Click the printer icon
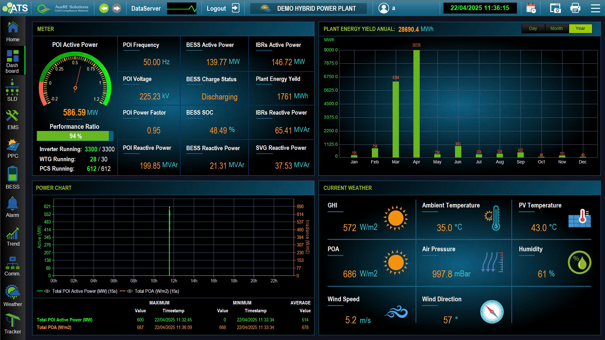 pyautogui.click(x=575, y=8)
